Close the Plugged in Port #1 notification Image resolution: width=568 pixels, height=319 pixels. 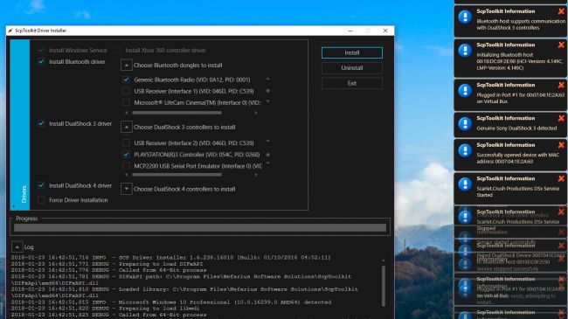pyautogui.click(x=561, y=85)
